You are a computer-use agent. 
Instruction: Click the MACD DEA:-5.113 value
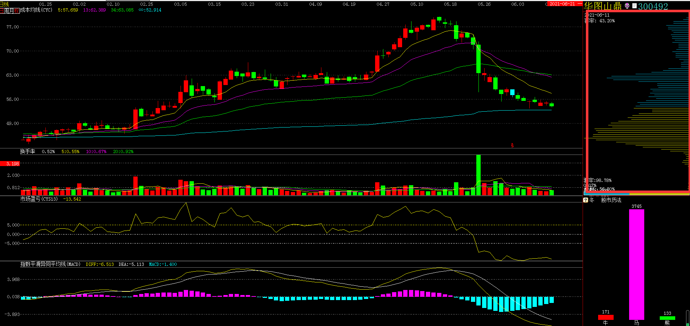(132, 264)
